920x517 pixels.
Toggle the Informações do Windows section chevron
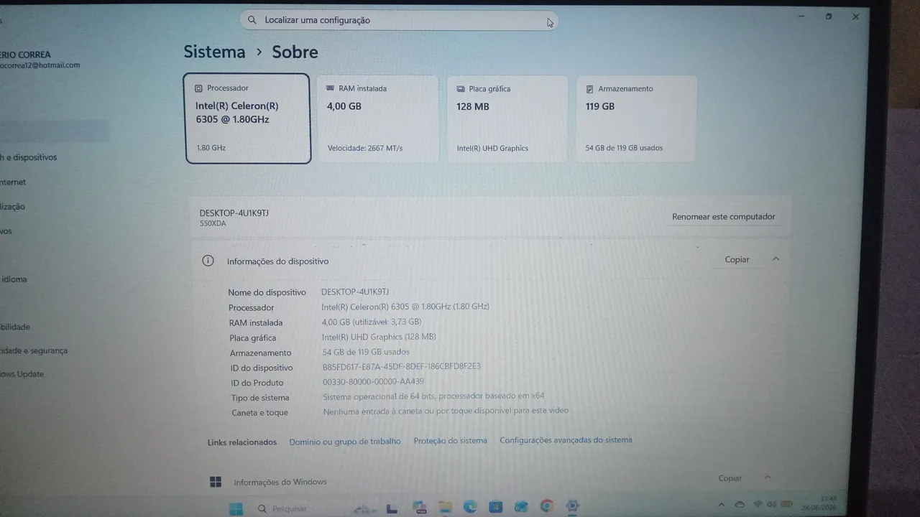pos(768,478)
